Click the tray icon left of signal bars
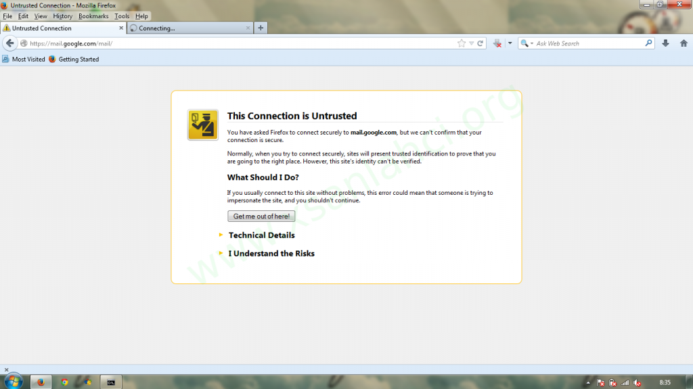The image size is (693, 389). tap(612, 383)
